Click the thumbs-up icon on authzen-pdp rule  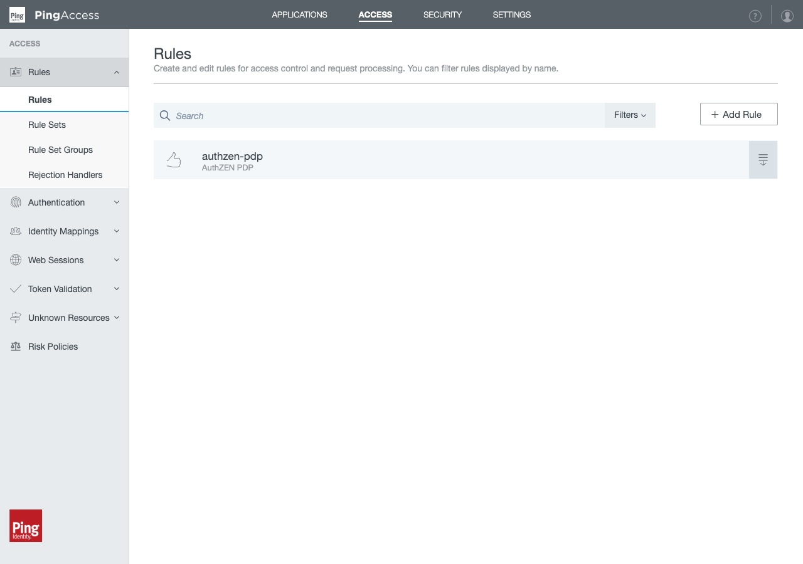tap(174, 160)
